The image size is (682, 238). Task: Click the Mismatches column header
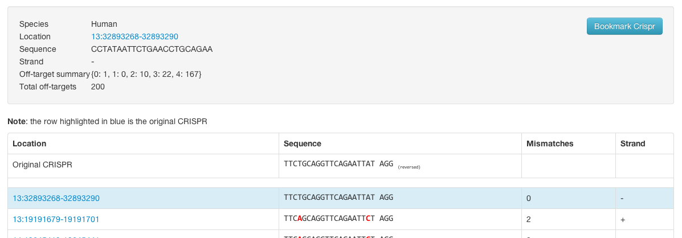coord(549,143)
